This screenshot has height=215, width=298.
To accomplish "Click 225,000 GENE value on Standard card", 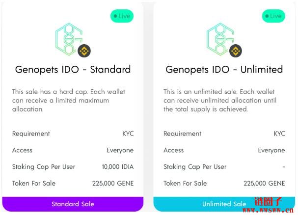I will tap(113, 183).
